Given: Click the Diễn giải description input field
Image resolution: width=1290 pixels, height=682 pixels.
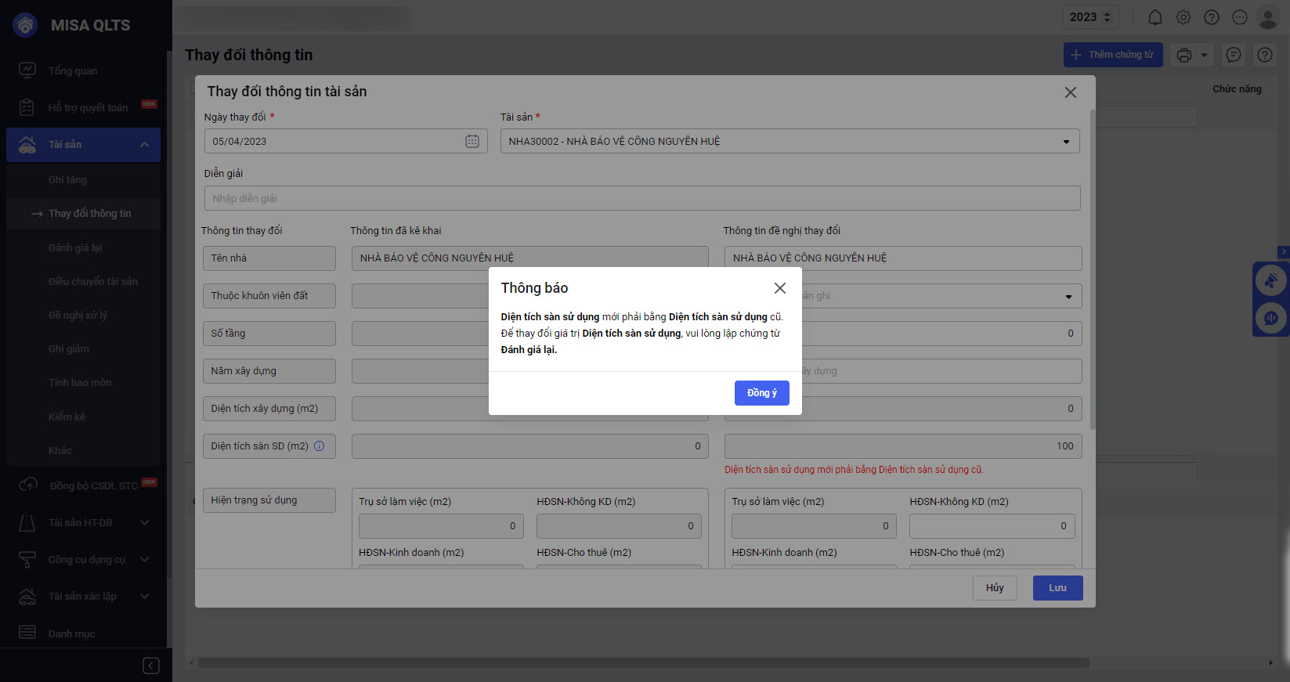Looking at the screenshot, I should click(x=641, y=199).
